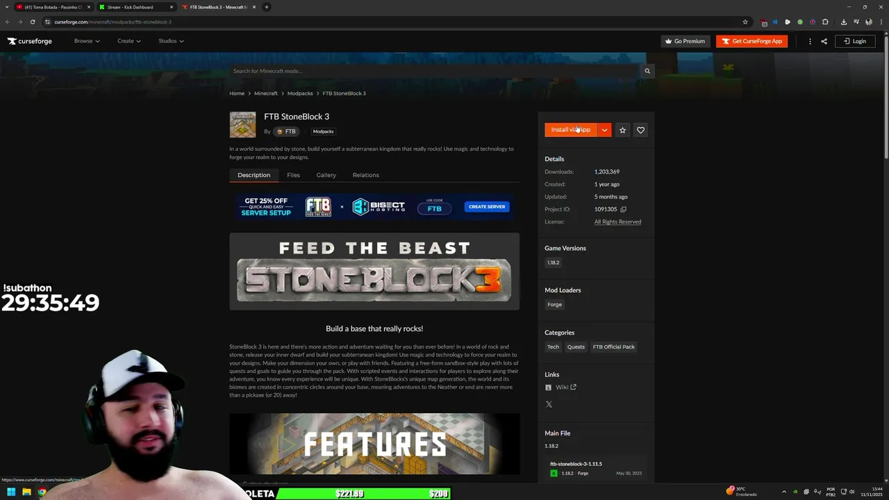Open the Browse menu dropdown
889x500 pixels.
[87, 41]
